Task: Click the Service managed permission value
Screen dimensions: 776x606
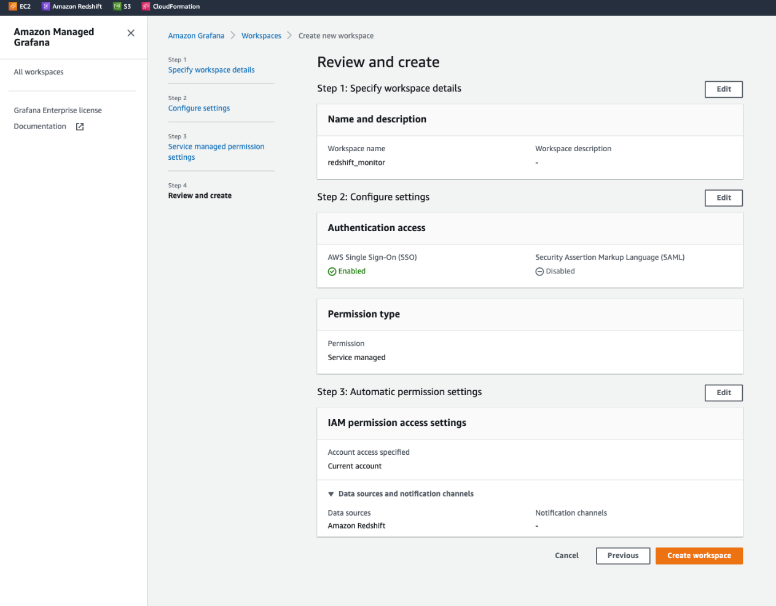Action: [x=356, y=358]
